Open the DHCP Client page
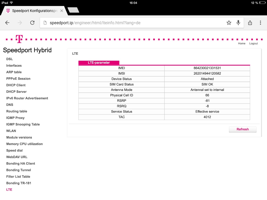This screenshot has height=200, width=267. pyautogui.click(x=16, y=85)
